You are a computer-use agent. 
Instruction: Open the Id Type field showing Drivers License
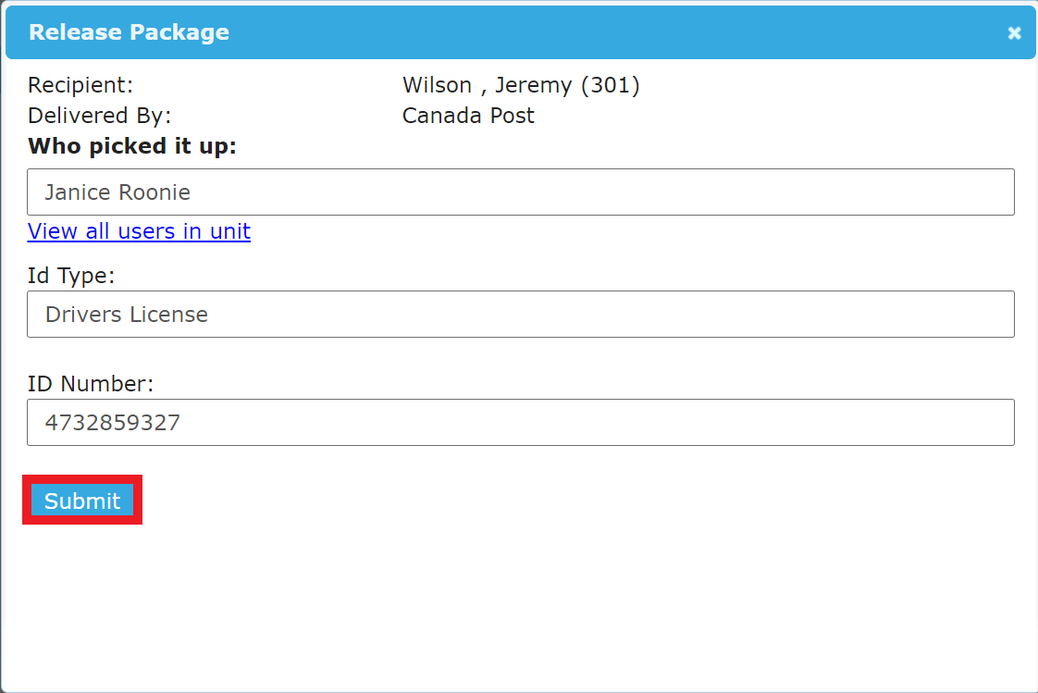[x=520, y=314]
